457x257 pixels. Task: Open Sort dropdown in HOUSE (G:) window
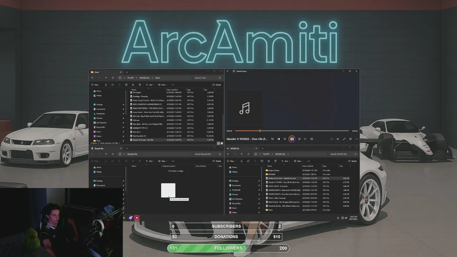[x=286, y=161]
